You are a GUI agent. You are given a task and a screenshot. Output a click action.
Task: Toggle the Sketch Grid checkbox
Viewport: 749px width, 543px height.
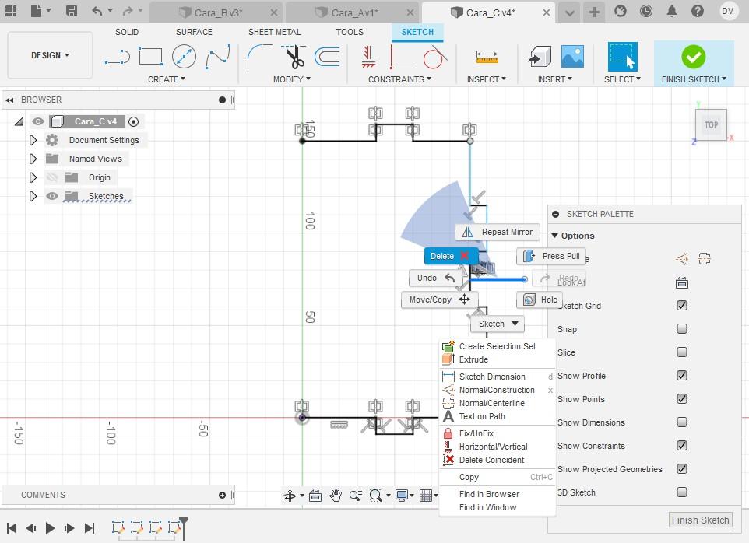click(681, 306)
